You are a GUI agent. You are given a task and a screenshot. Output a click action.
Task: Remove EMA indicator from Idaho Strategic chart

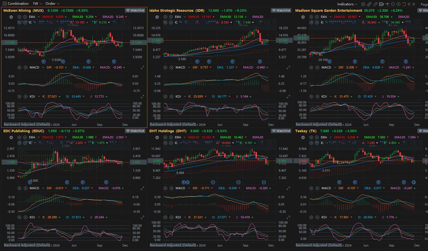pos(171,17)
